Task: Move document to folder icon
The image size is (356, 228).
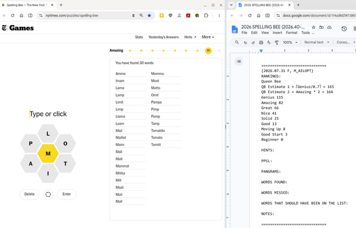Action: point(322,27)
